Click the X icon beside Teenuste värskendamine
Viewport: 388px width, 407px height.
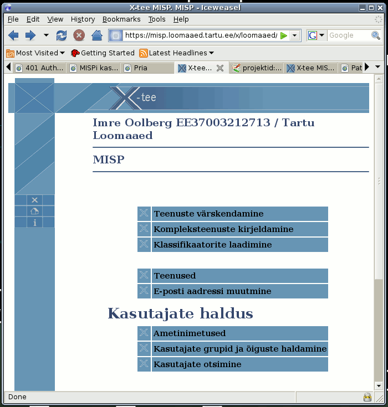(x=144, y=214)
